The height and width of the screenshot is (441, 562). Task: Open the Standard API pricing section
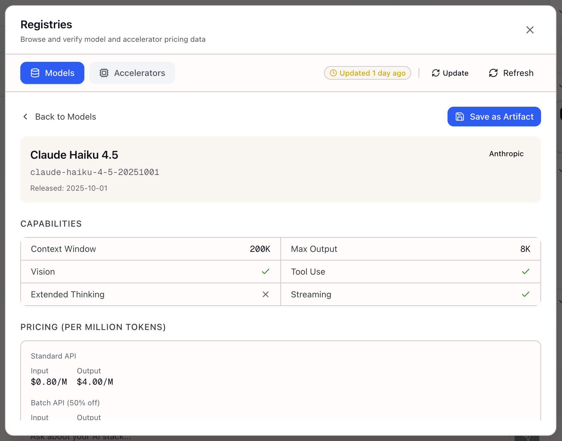pyautogui.click(x=53, y=356)
